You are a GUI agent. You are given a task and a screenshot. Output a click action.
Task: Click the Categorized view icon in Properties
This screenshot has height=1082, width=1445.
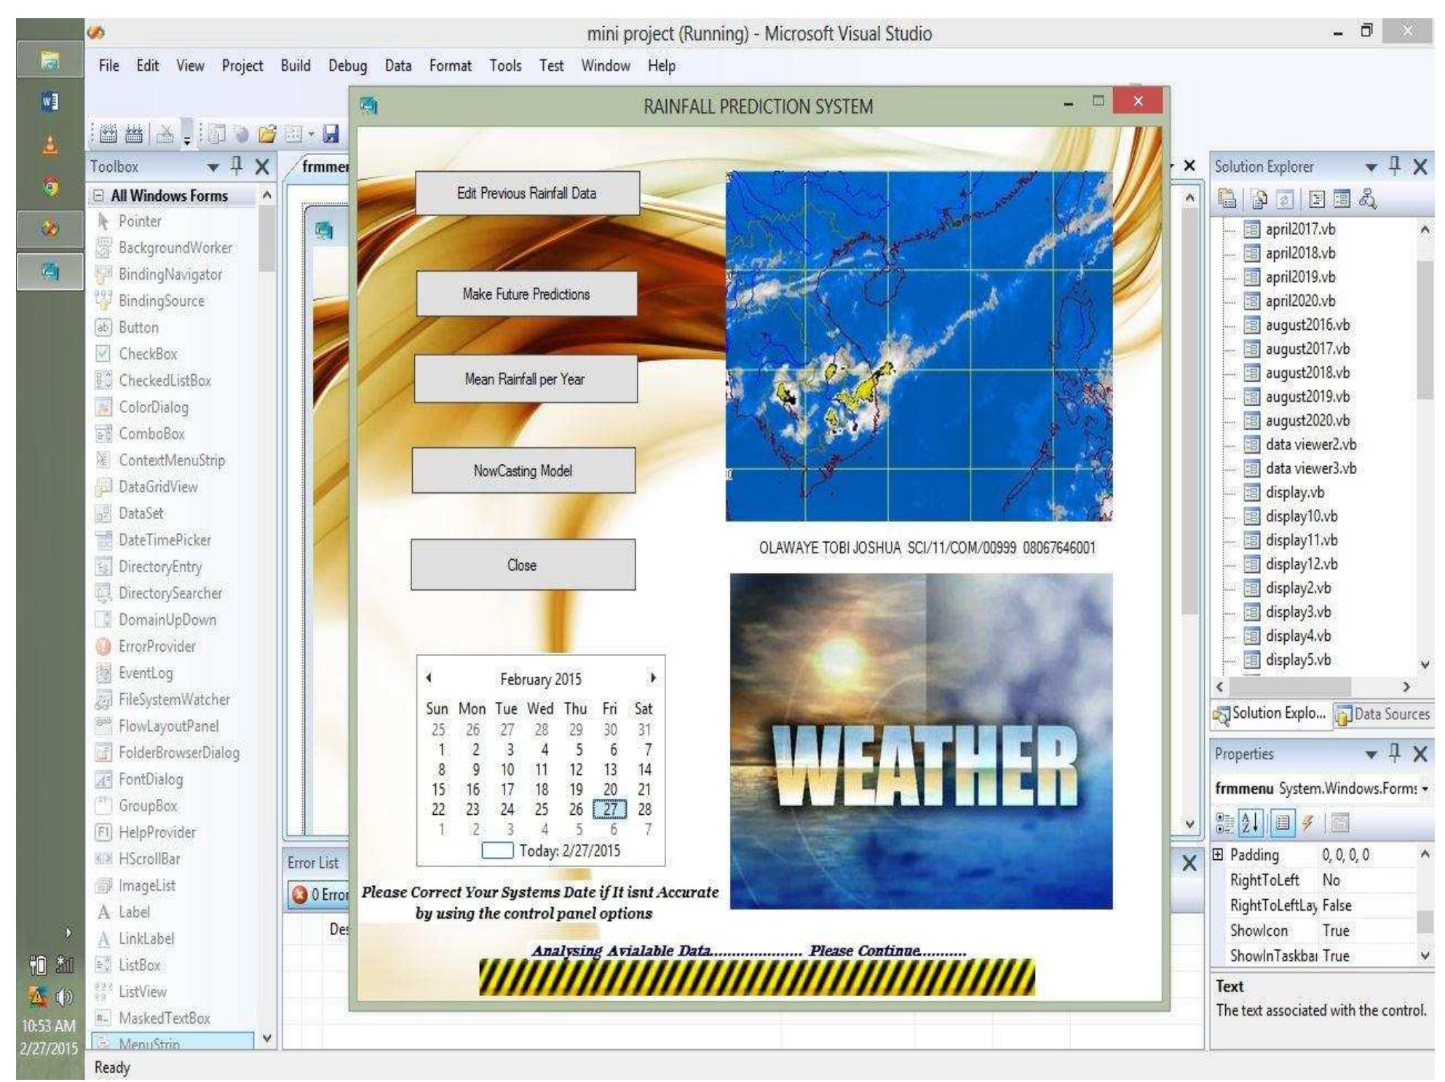pos(1224,824)
